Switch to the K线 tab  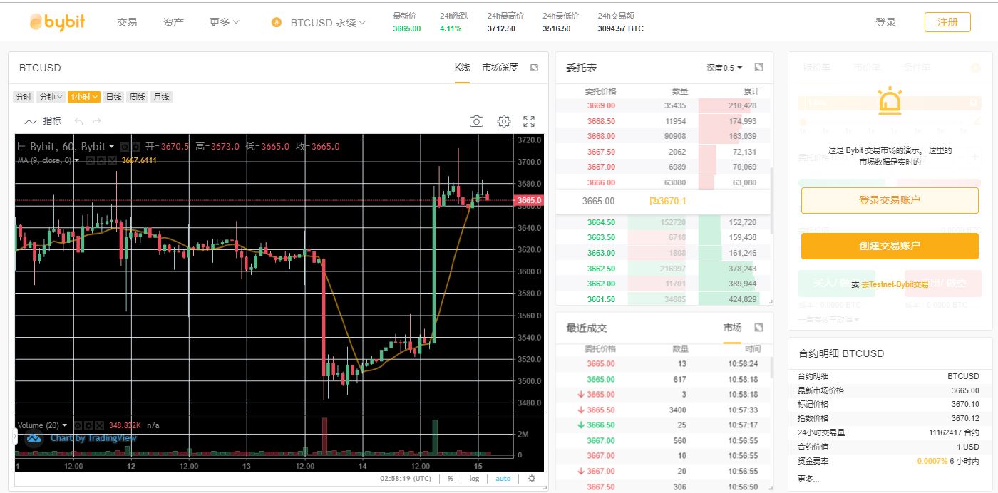pos(462,67)
